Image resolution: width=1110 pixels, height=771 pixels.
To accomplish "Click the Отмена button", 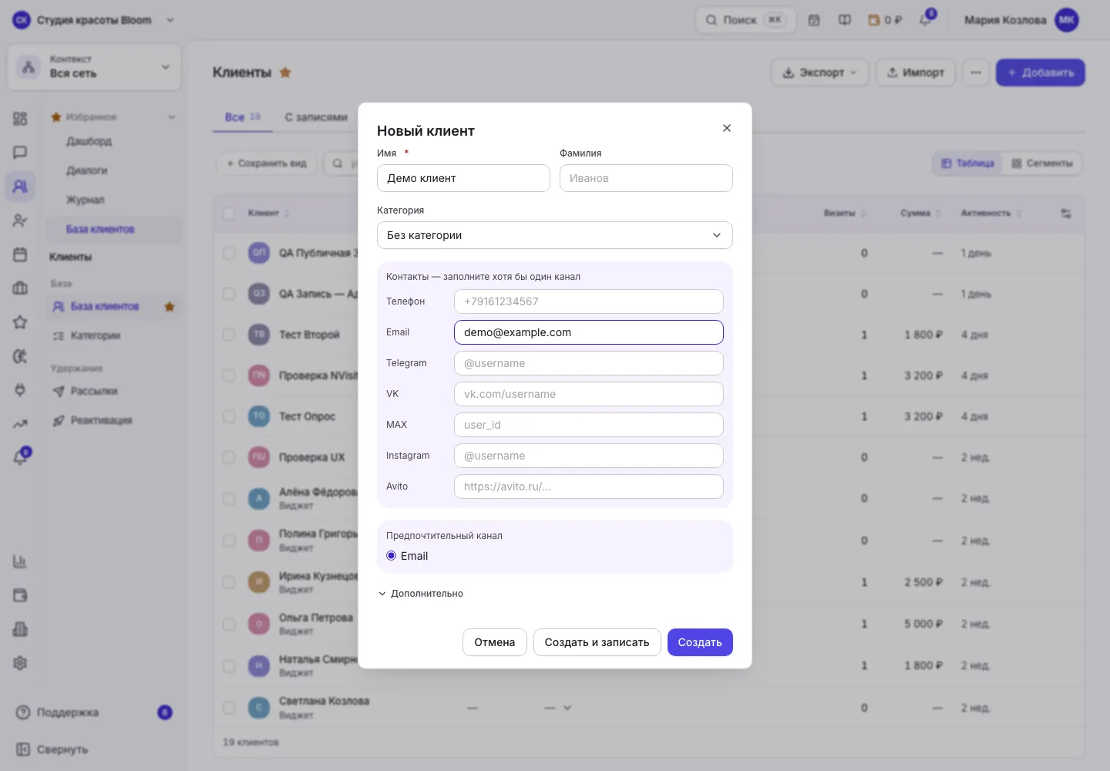I will (x=495, y=642).
